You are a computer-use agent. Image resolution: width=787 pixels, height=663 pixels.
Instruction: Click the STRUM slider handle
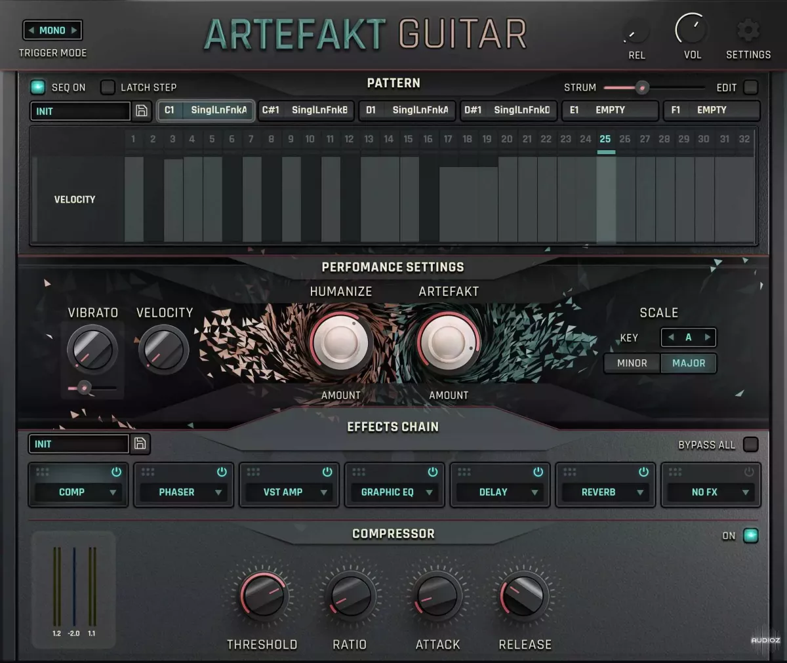[642, 87]
